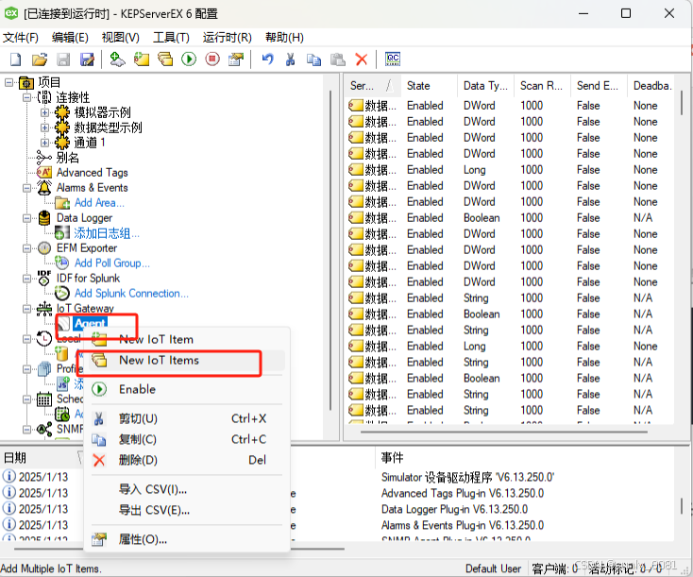Choose 属性(O)... in the context menu
693x577 pixels.
pyautogui.click(x=187, y=539)
